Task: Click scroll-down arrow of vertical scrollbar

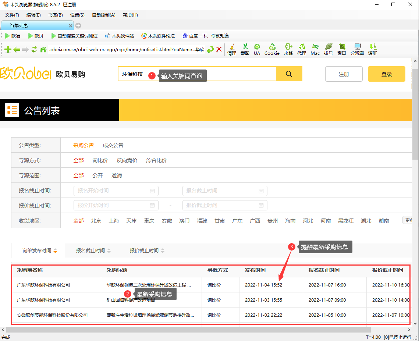Action: click(x=415, y=324)
